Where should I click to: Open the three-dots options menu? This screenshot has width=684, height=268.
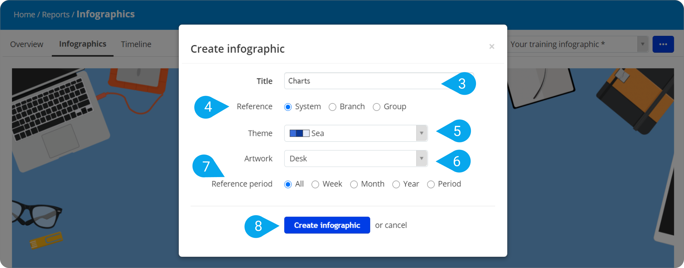(663, 44)
